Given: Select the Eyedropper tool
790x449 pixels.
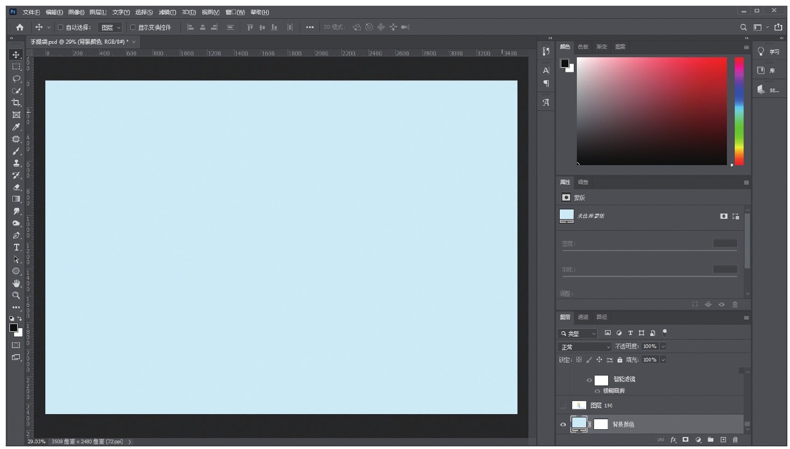Looking at the screenshot, I should coord(16,127).
